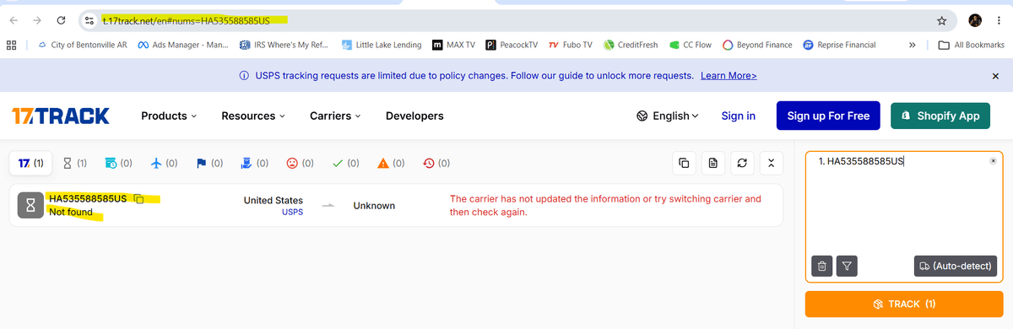Click the gray hourglass status icon in the result row
The height and width of the screenshot is (329, 1013).
[30, 205]
